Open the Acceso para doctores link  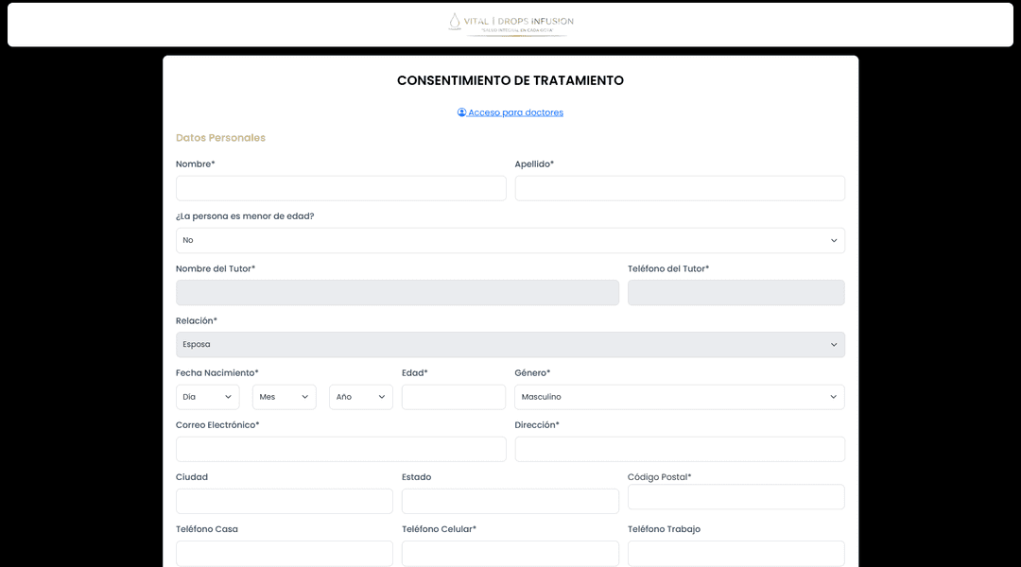pos(515,112)
